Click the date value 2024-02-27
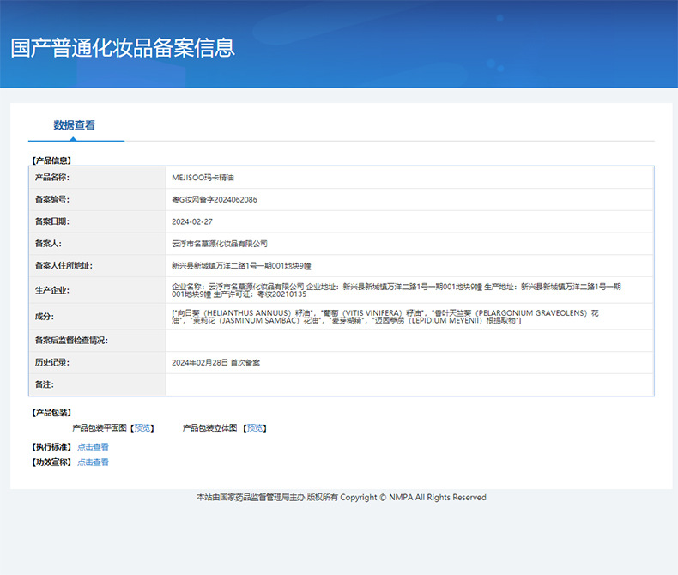Screen dimensions: 678x575 click(x=192, y=221)
